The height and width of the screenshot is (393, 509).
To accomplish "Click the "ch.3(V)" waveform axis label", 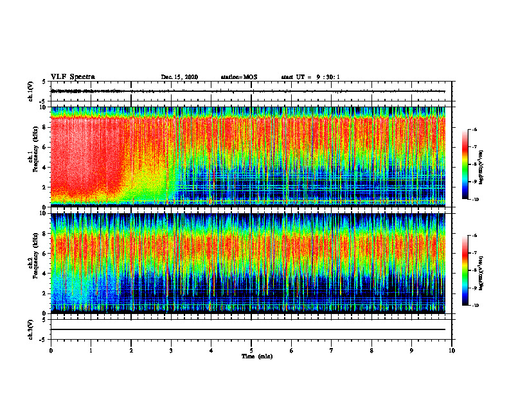I will (30, 329).
